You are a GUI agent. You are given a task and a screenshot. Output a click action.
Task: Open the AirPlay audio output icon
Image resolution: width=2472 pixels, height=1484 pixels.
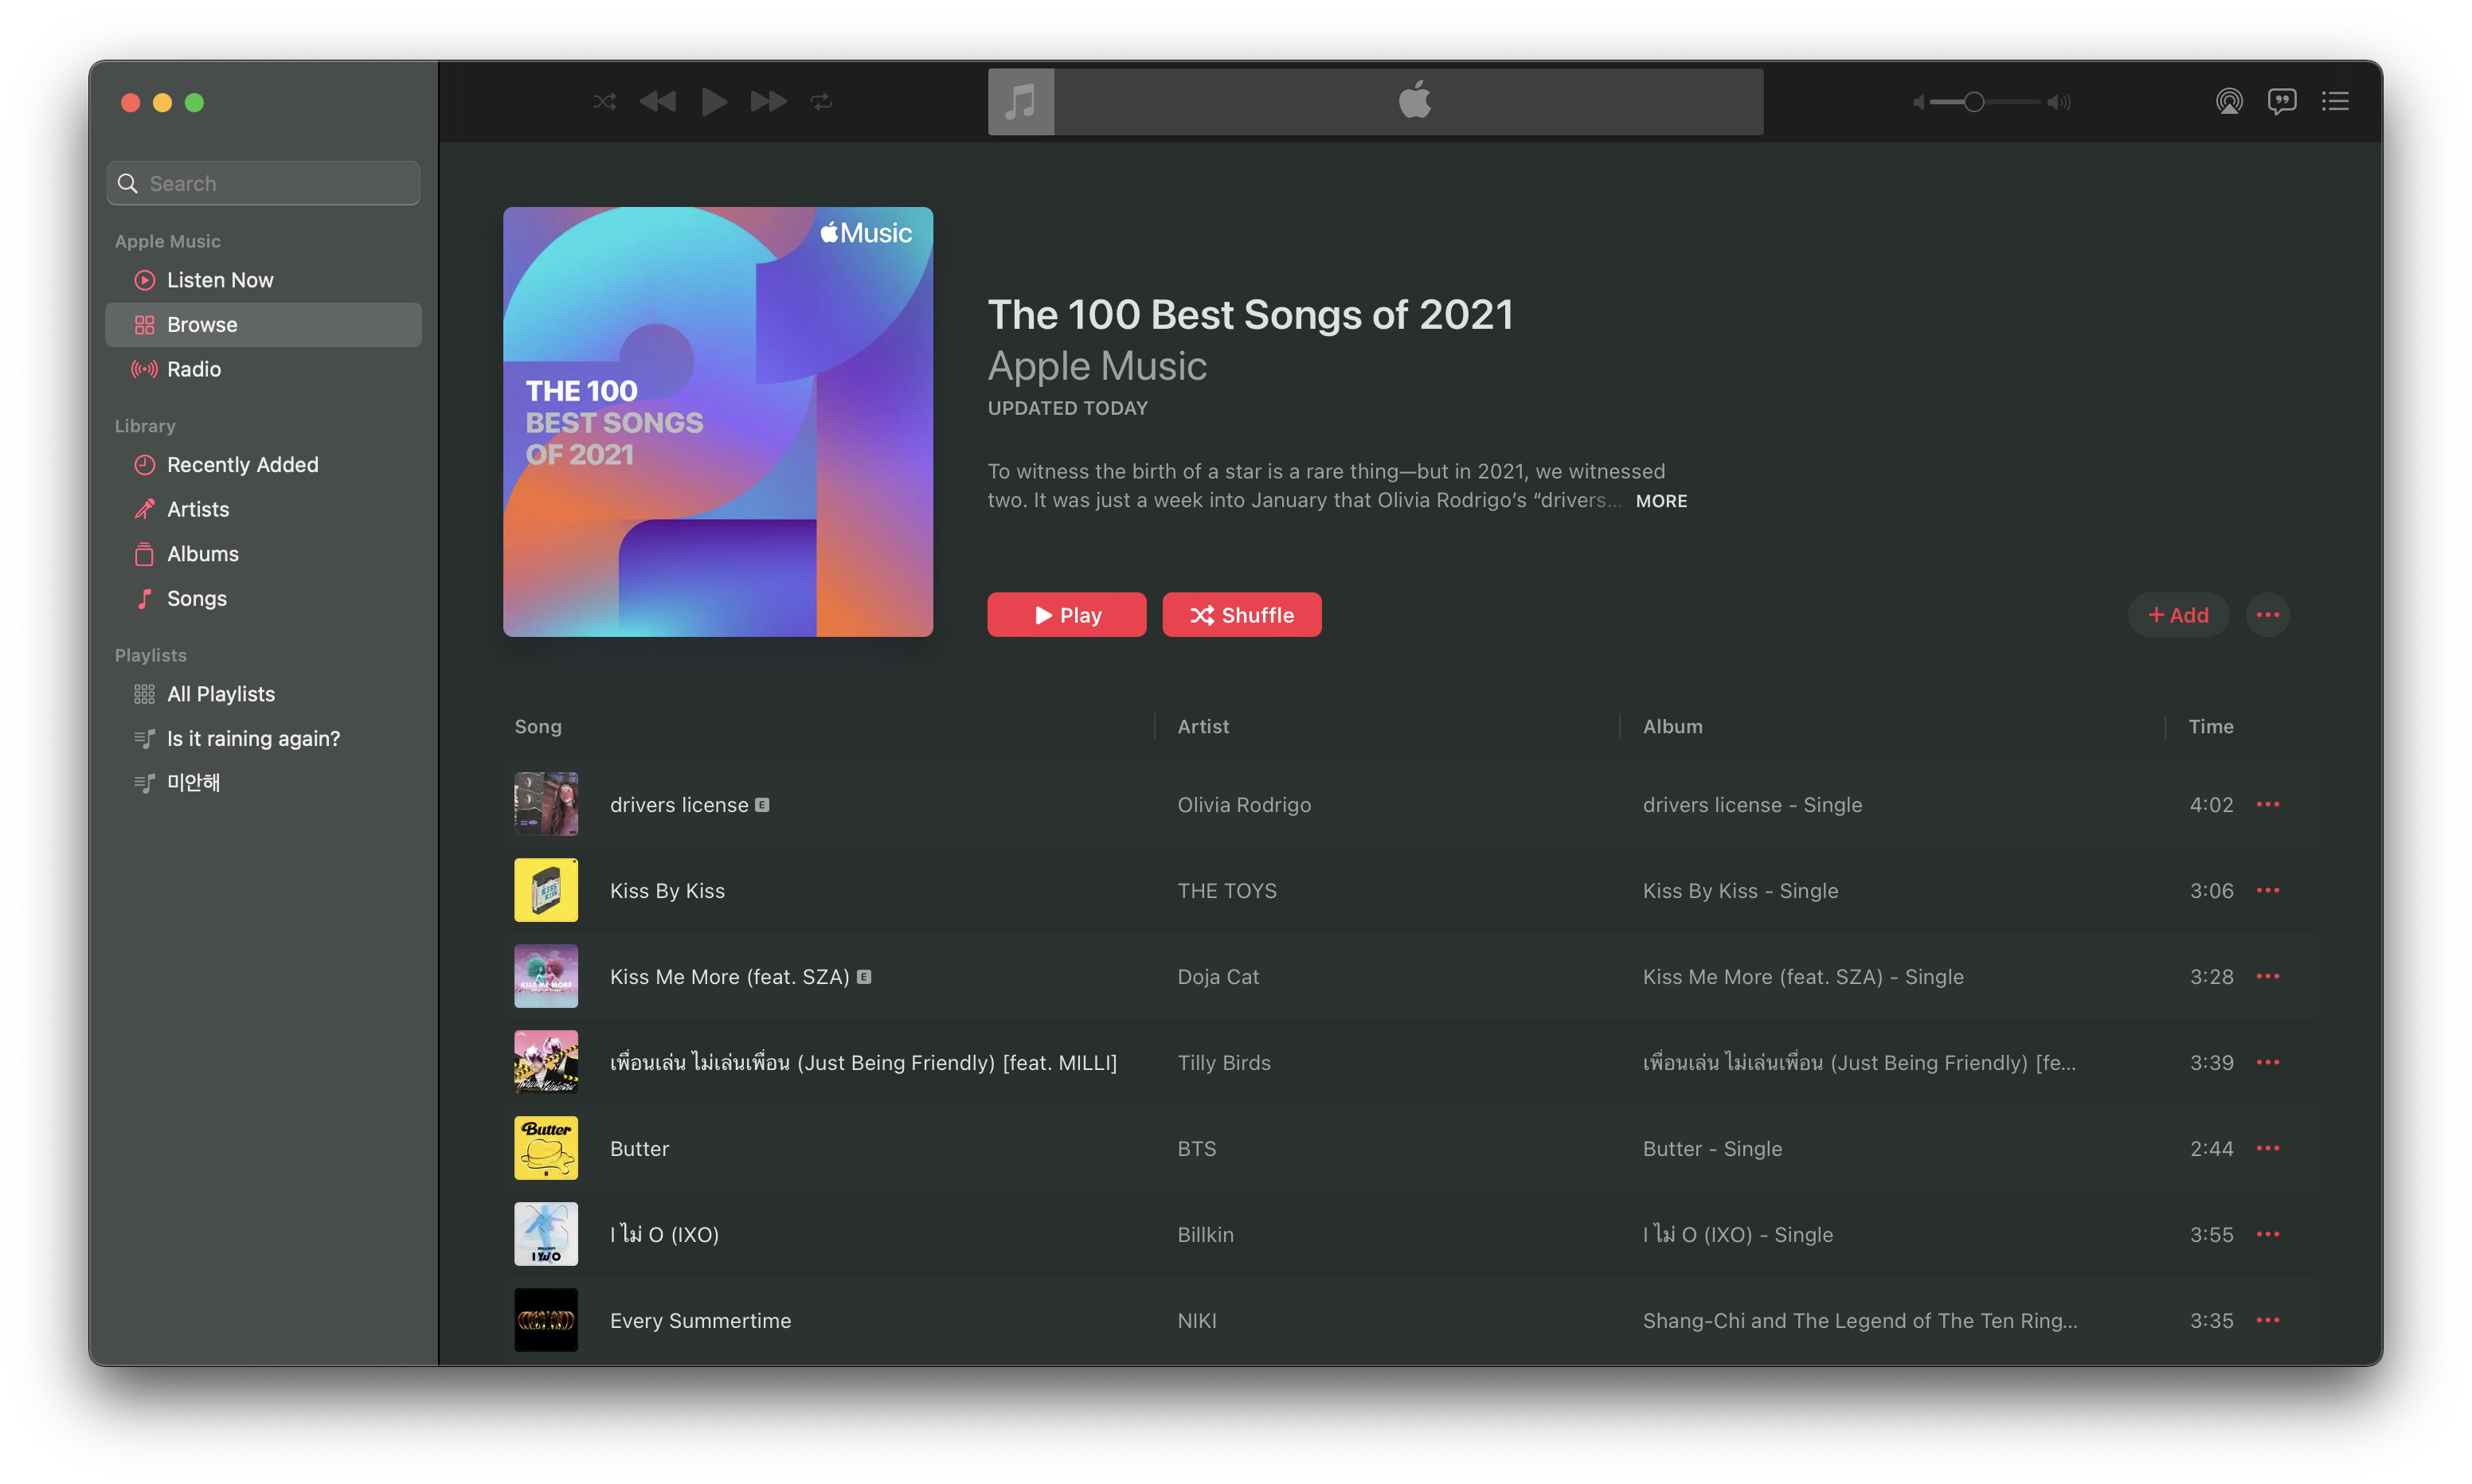(x=2229, y=101)
